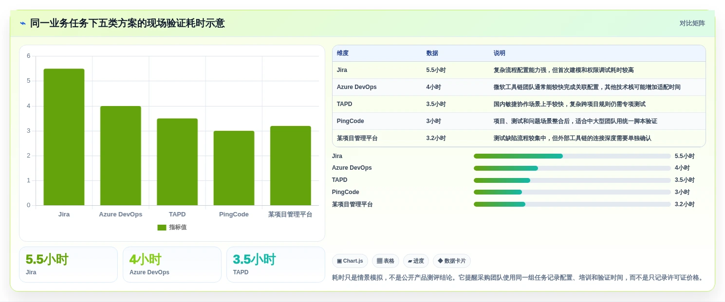Image resolution: width=725 pixels, height=302 pixels.
Task: Select the Chart.js tag chip
Action: click(x=350, y=261)
